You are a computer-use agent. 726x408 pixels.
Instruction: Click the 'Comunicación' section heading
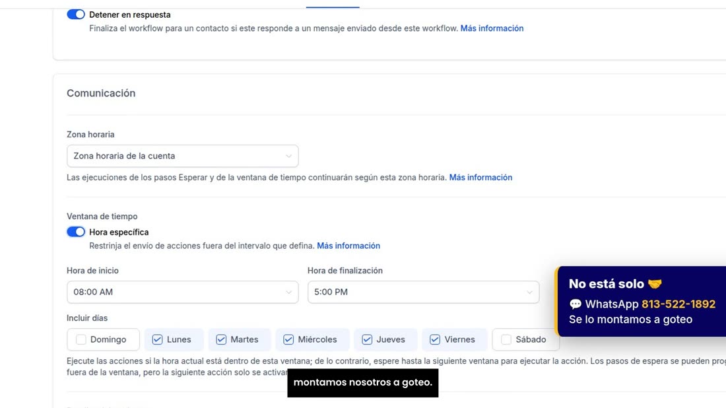(x=101, y=93)
